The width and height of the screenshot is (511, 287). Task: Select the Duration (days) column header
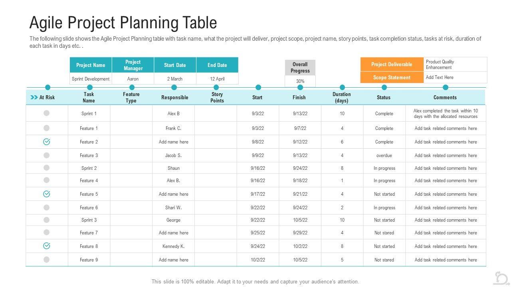point(342,97)
